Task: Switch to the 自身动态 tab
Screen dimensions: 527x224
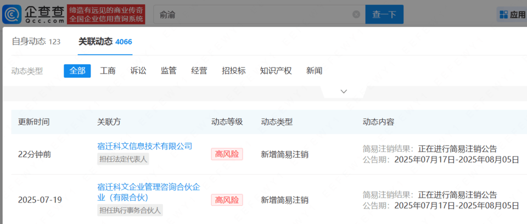Action: coord(36,42)
